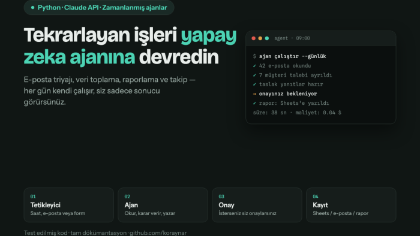The image size is (420, 236).
Task: Click the 'ajan çalıştır --günlük' command line
Action: click(x=293, y=56)
